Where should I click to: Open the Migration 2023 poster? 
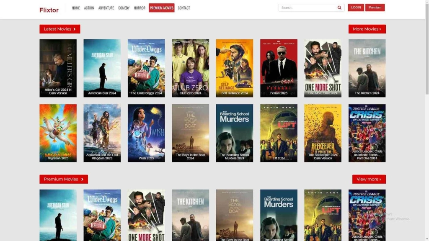coord(58,133)
